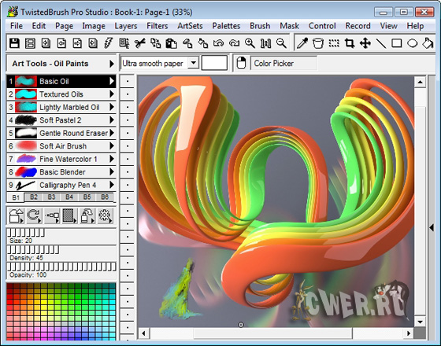Select the Rectangle shape tool
Viewport: 441px width, 346px height.
(397, 43)
